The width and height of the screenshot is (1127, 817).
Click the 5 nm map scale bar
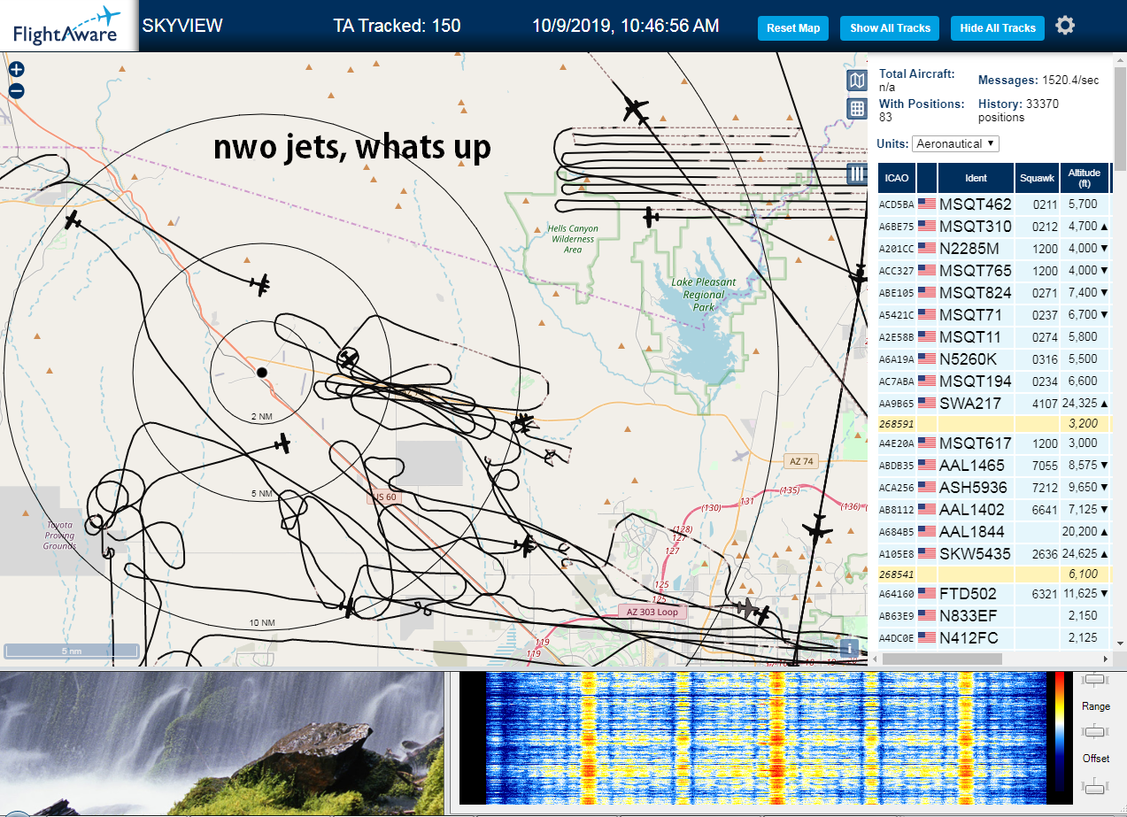[71, 651]
